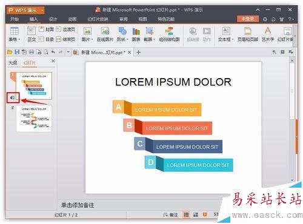The image size is (303, 224).
Task: Open the 幻灯片放映 ribbon tab
Action: click(98, 19)
